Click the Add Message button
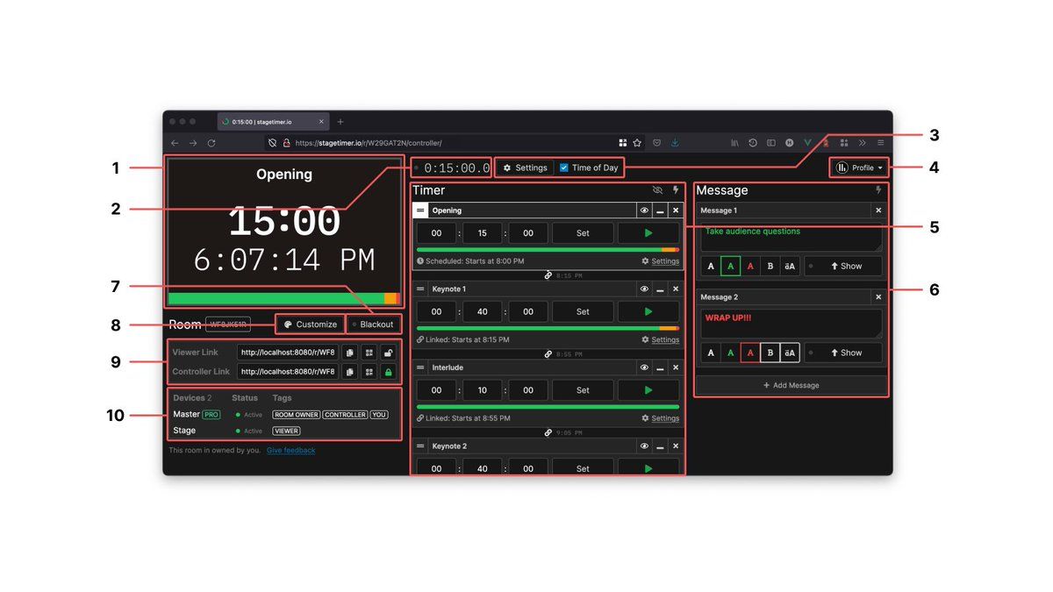Screen dimensions: 1053x592 (x=791, y=385)
